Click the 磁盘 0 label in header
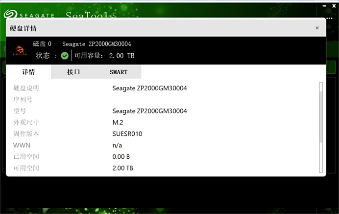 pos(42,44)
